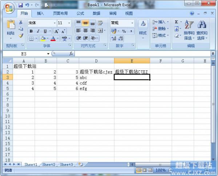This screenshot has width=218, height=176.
Task: Click the yellow fill color bucket
Action: (43, 38)
